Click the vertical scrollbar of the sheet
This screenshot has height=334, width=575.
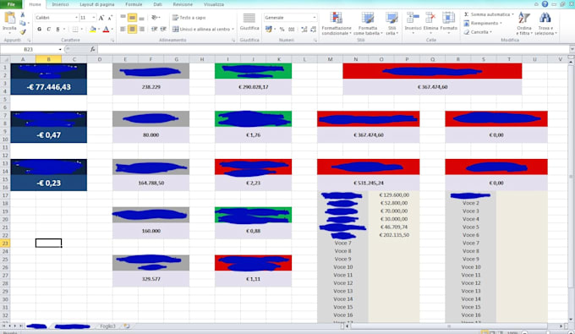click(571, 190)
